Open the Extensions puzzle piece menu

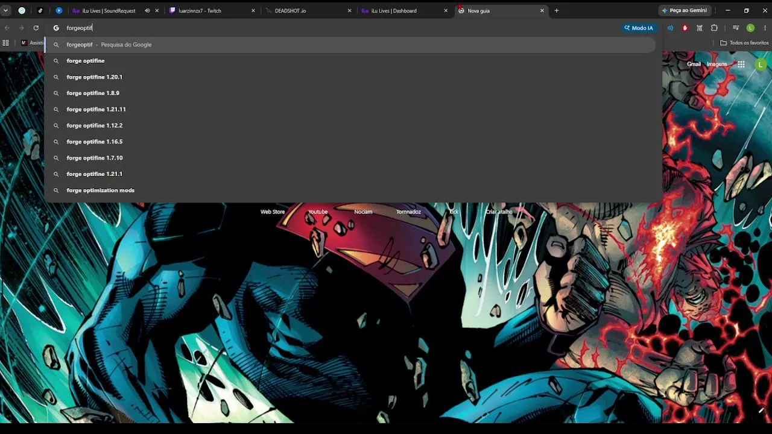[x=715, y=28]
